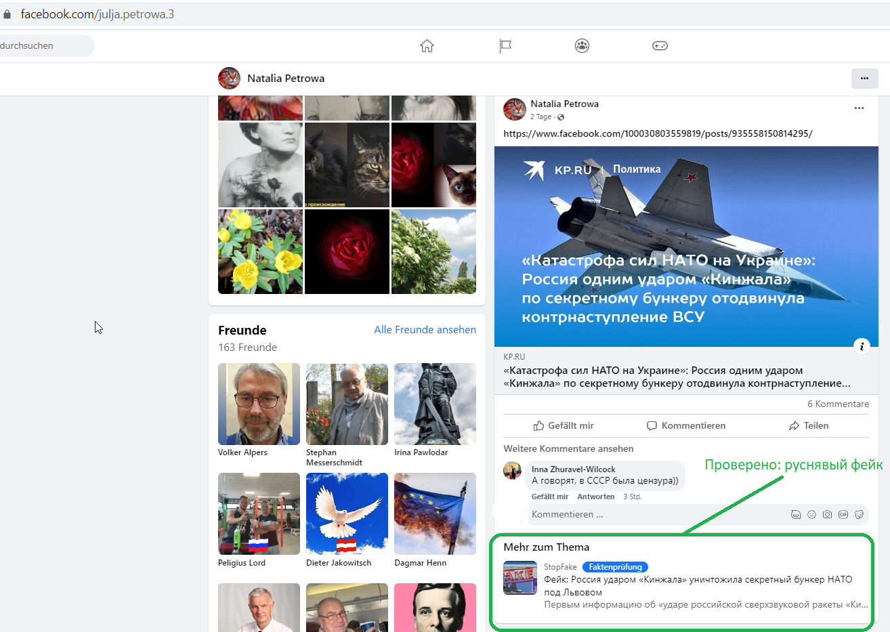Click Antworten reply under comment
Viewport: 890px width, 632px height.
pyautogui.click(x=596, y=497)
